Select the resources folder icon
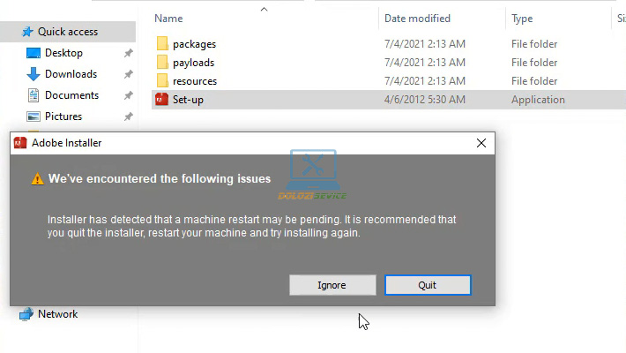The height and width of the screenshot is (353, 626). pyautogui.click(x=162, y=81)
